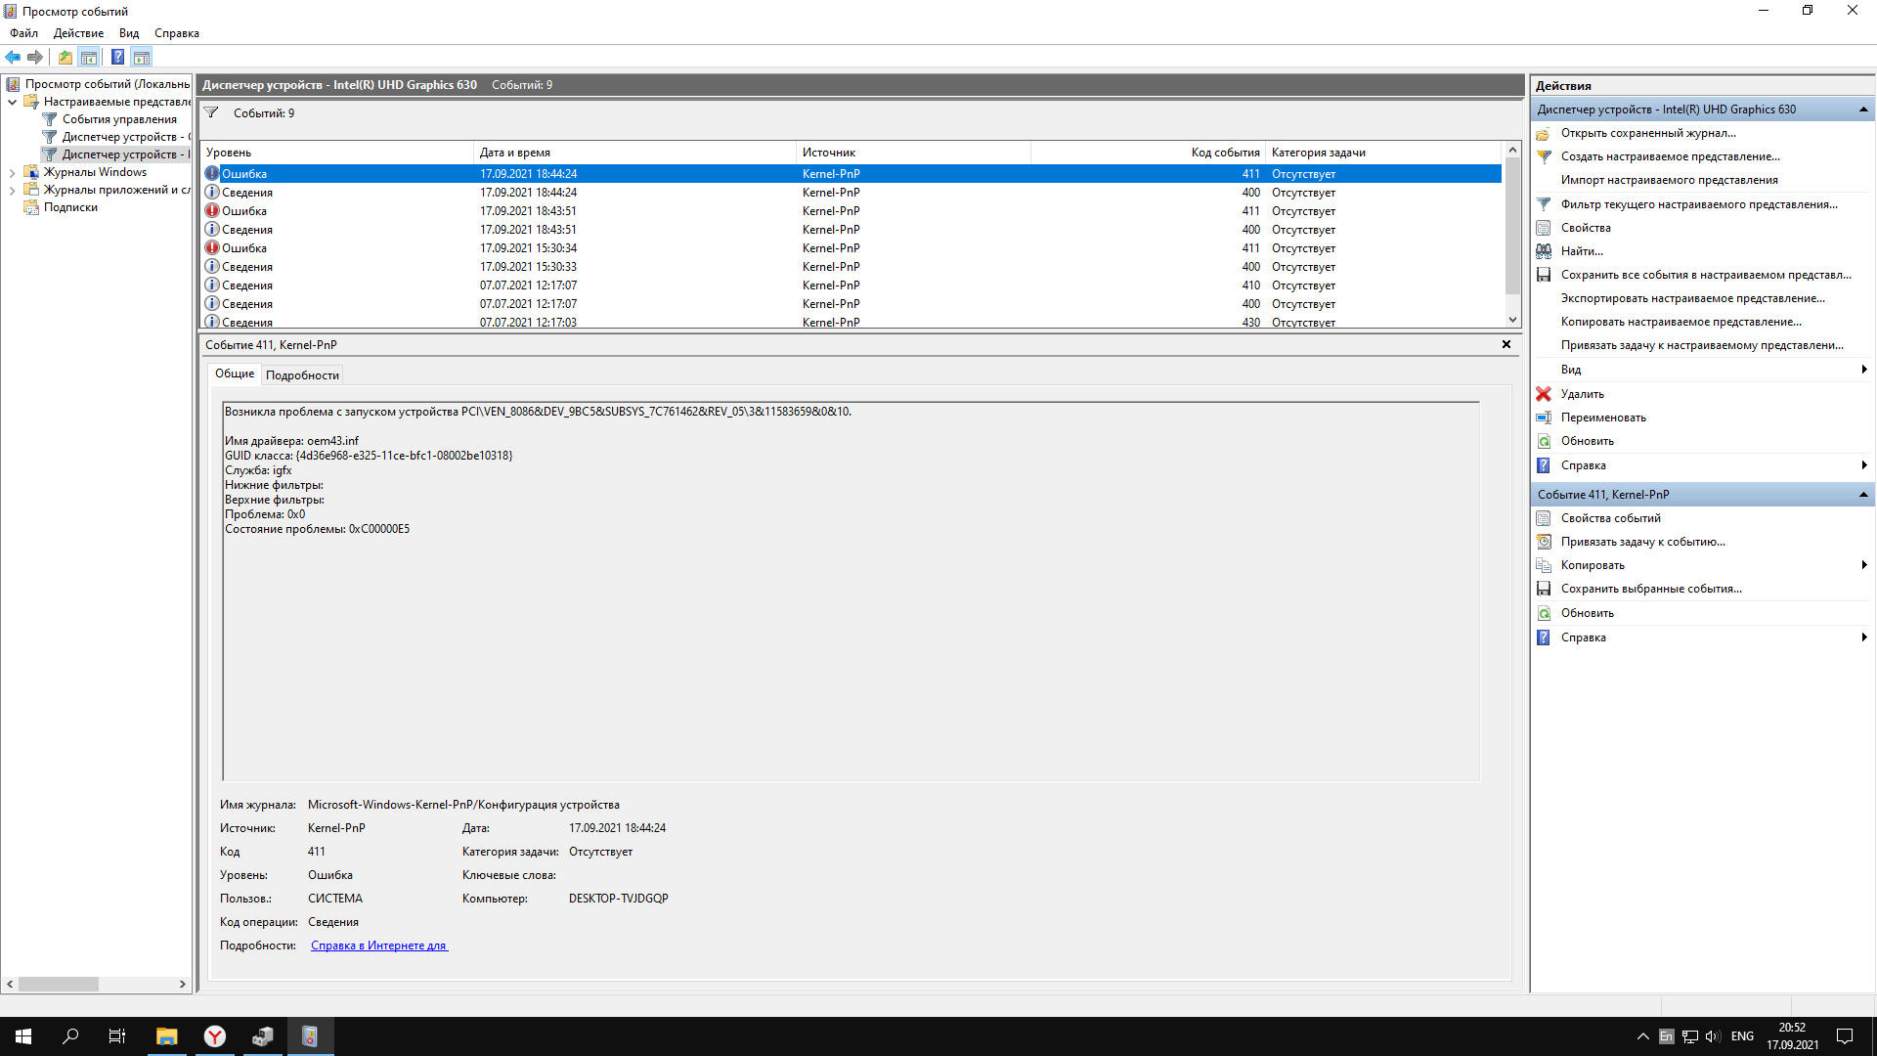Click Привязать задачу к настраиваемому представлению
Screen dimensions: 1877x1056
(1702, 345)
